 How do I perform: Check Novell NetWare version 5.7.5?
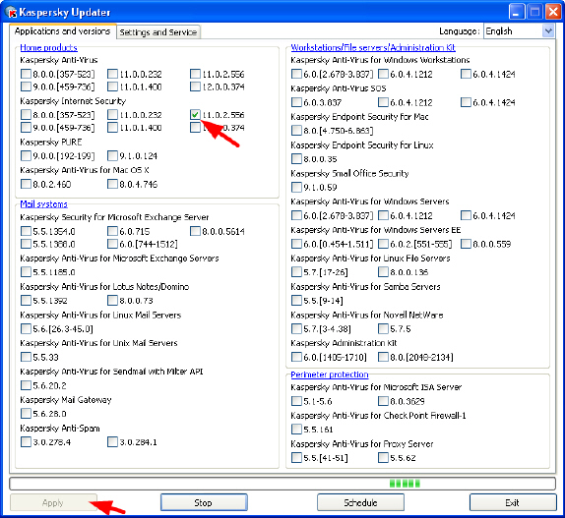point(383,328)
